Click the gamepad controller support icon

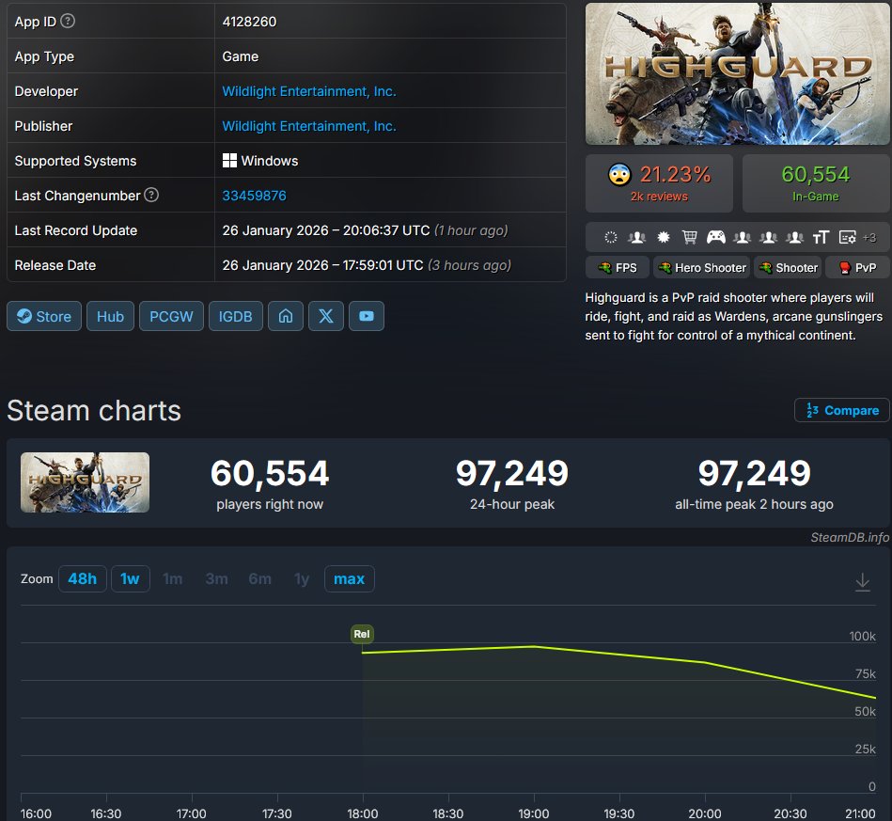pos(715,237)
